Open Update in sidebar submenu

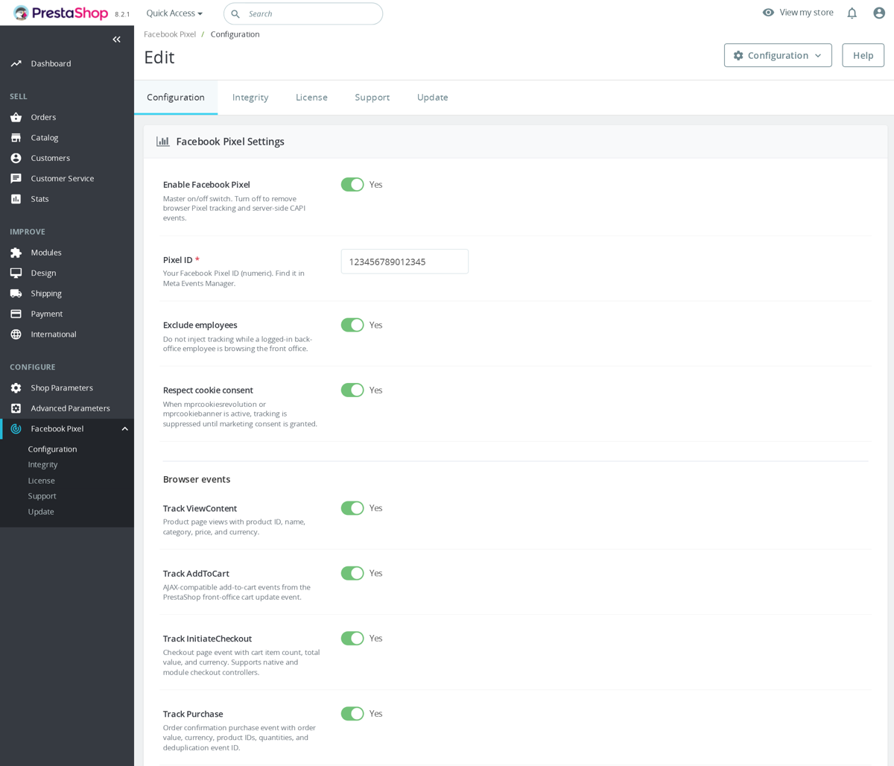[41, 512]
